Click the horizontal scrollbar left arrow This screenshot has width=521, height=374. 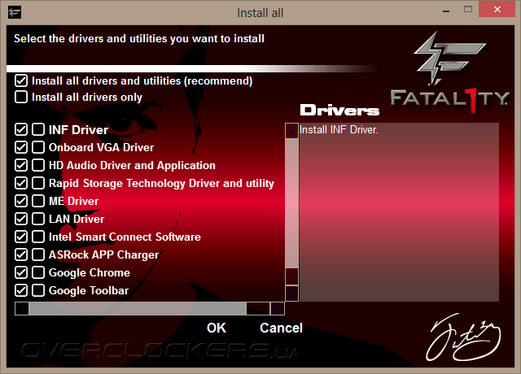click(x=22, y=309)
